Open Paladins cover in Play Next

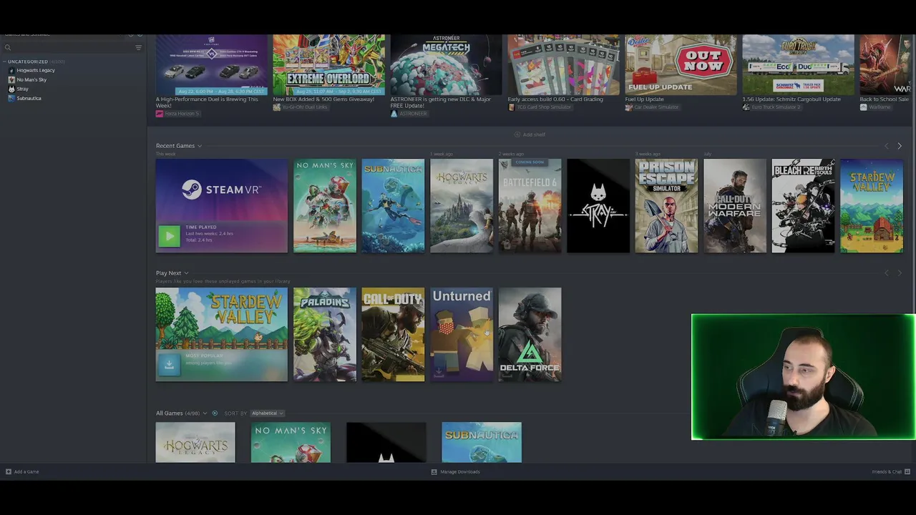[324, 334]
